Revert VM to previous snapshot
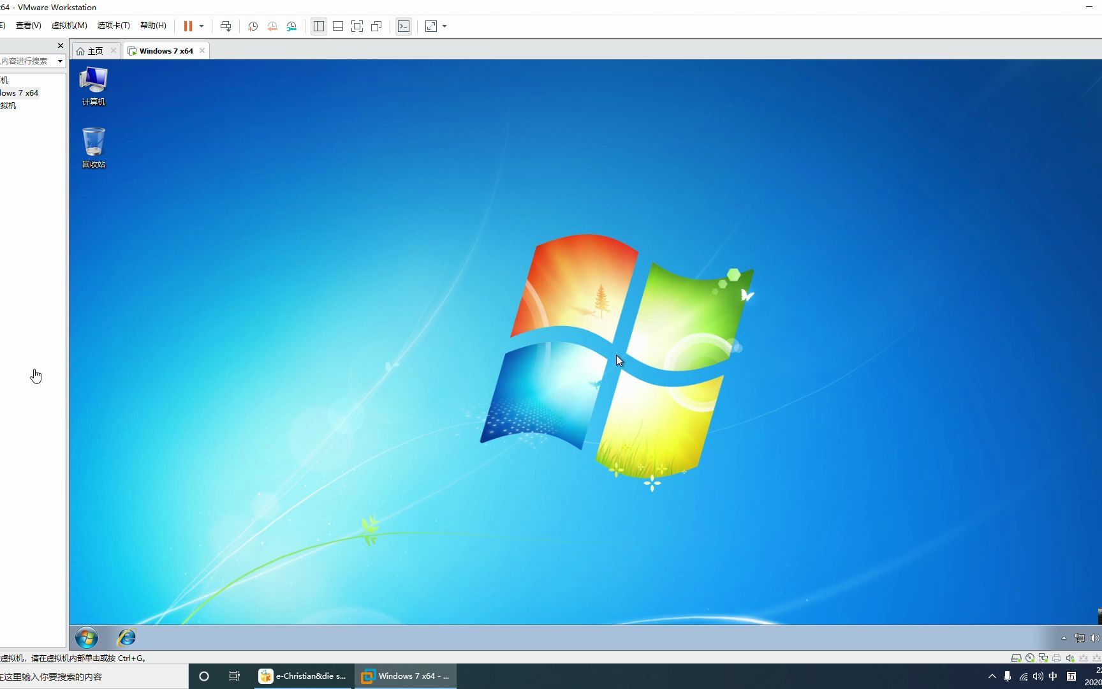 click(272, 26)
